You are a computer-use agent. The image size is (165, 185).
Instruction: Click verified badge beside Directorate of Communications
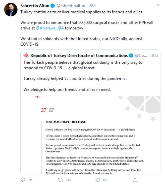[x=131, y=55]
